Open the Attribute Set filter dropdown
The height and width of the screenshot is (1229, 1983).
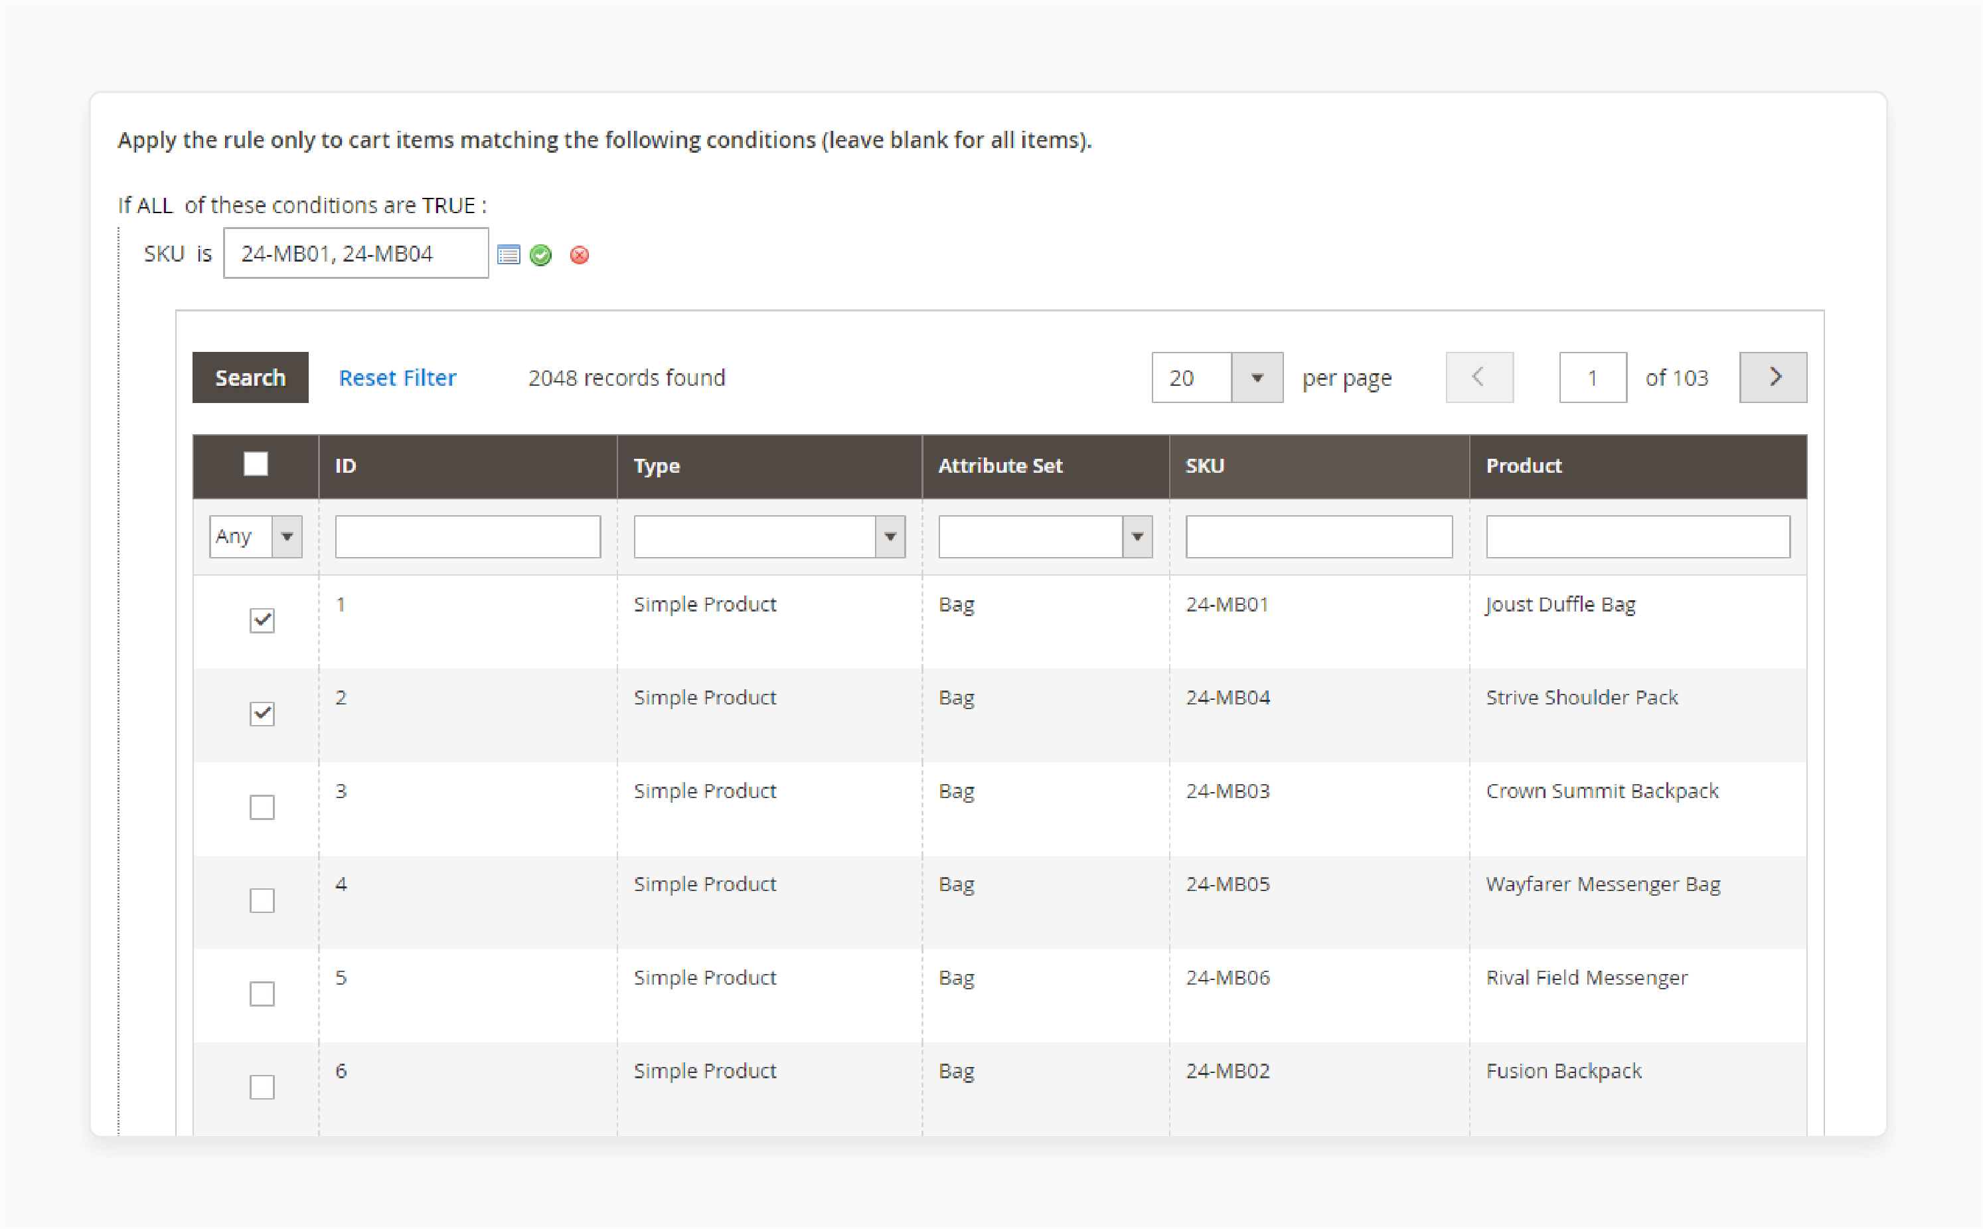click(1045, 536)
